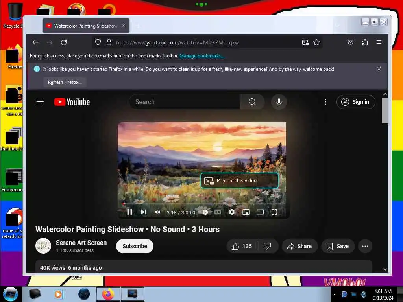403x302 pixels.
Task: Open YouTube guide hamburger menu
Action: click(x=40, y=102)
